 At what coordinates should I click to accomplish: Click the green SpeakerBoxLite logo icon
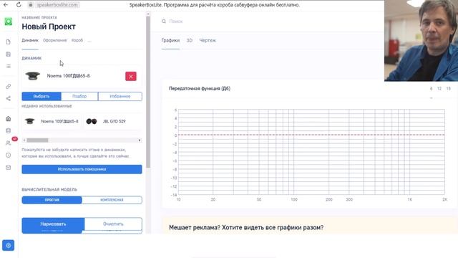point(8,21)
